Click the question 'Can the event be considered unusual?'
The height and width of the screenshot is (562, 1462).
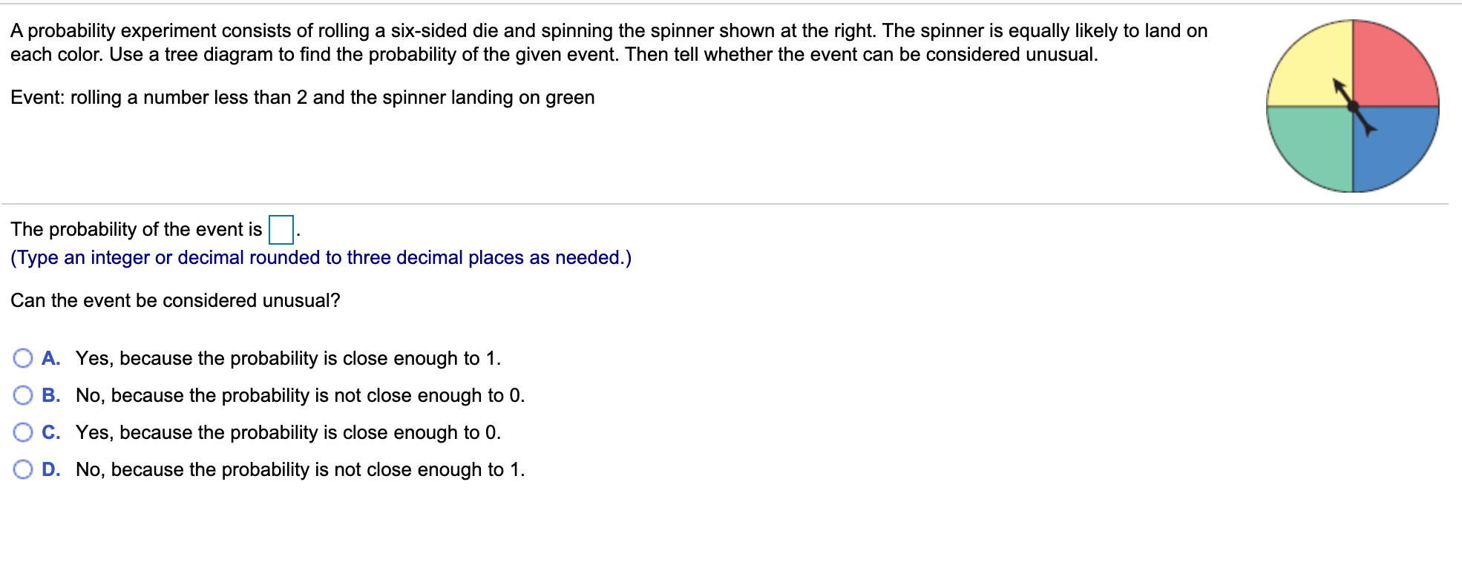coord(174,300)
